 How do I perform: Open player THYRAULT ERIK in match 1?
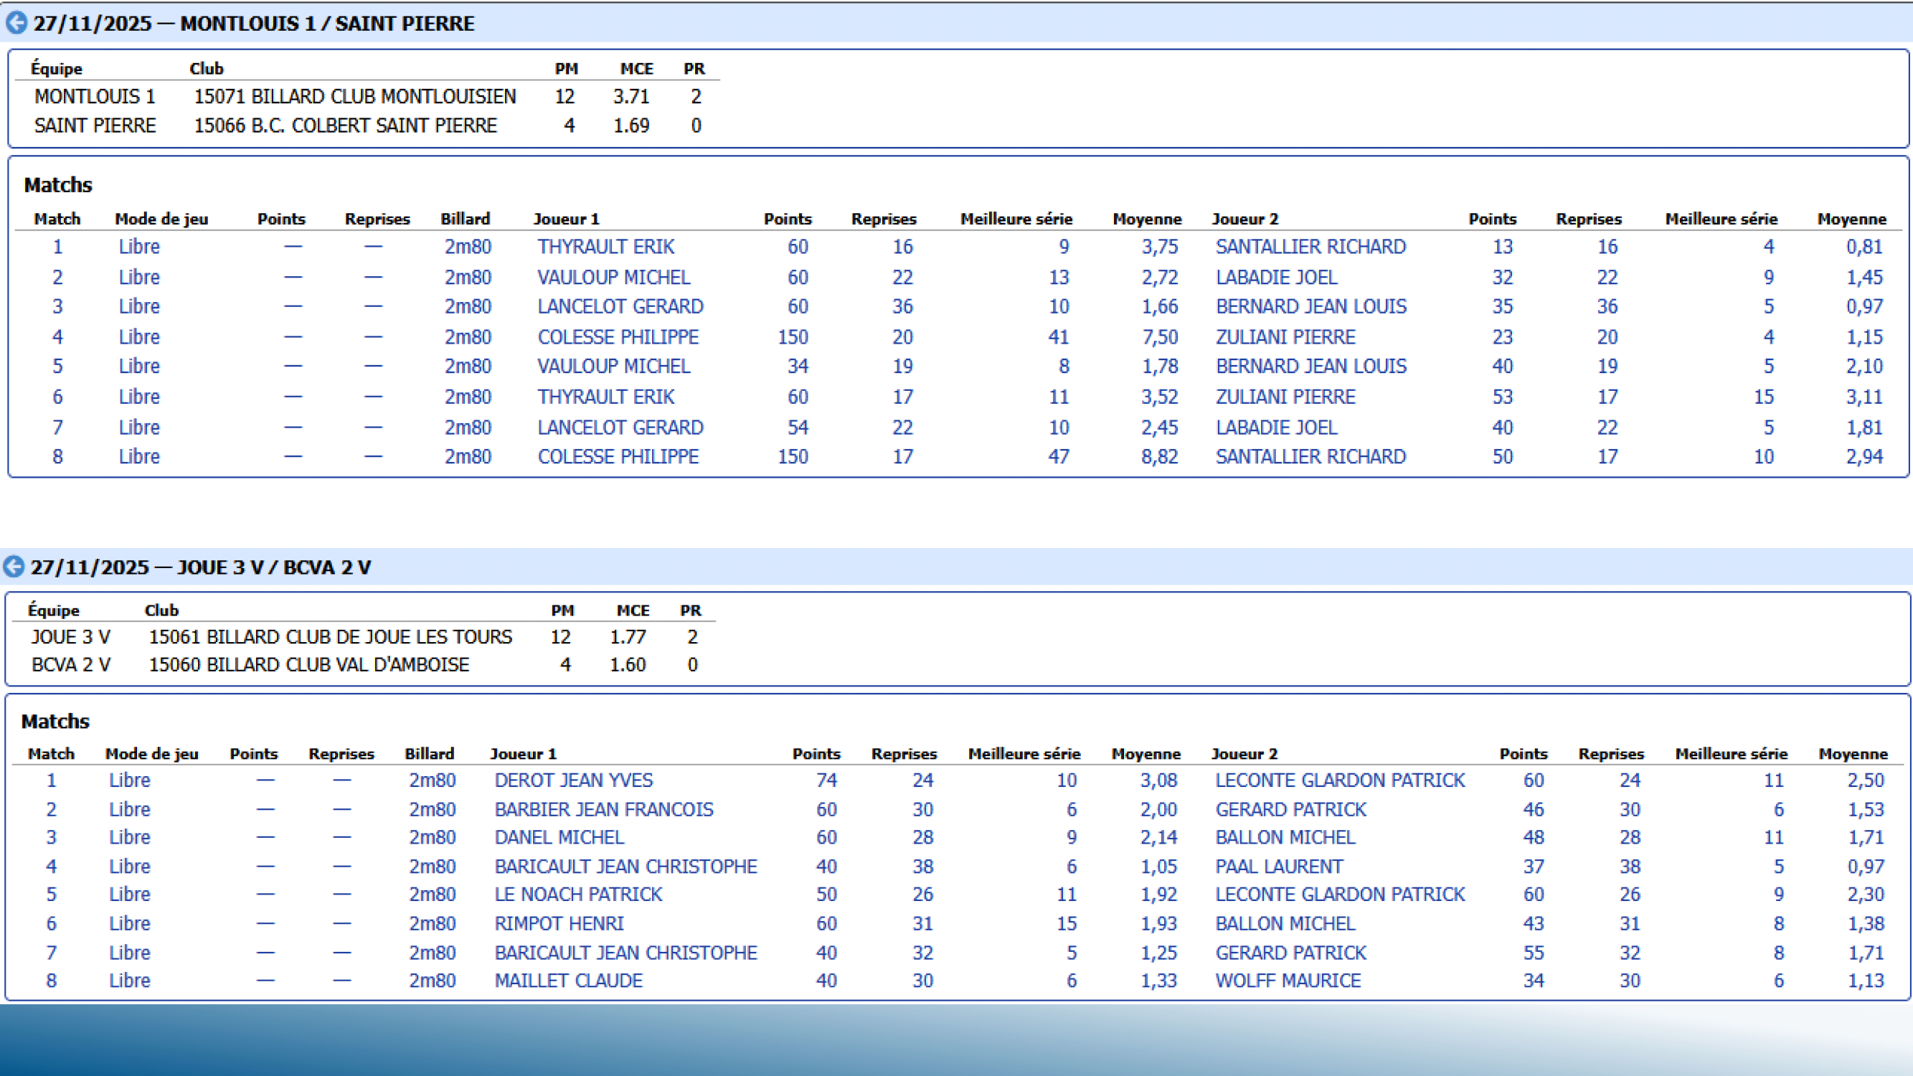[605, 247]
